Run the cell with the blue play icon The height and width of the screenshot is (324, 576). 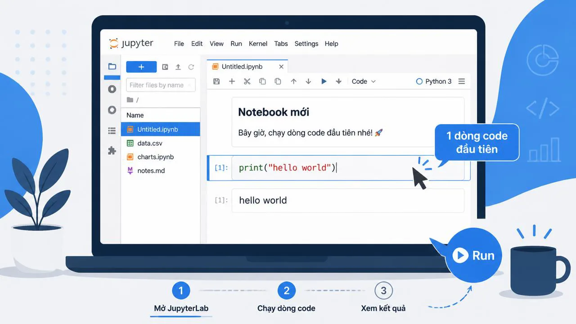tap(324, 81)
